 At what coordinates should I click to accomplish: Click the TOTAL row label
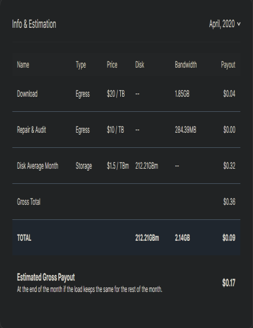coord(24,238)
